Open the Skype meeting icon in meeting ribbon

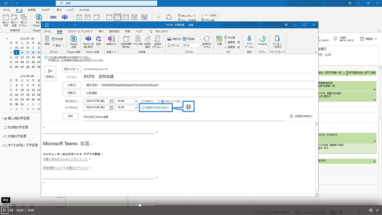click(x=74, y=39)
